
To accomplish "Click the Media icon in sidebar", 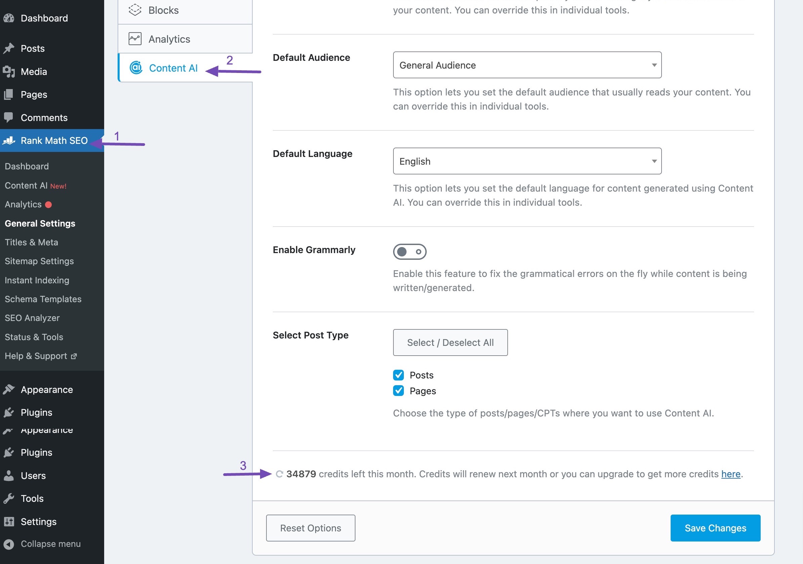I will [x=8, y=71].
